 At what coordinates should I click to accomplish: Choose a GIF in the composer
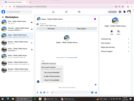pos(48,92)
